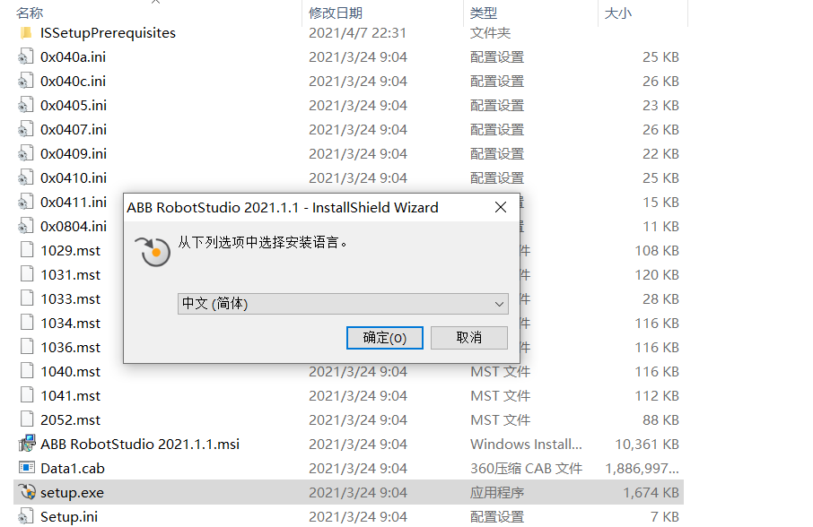The width and height of the screenshot is (813, 527).
Task: Select file name 0x040c.ini
Action: 73,82
